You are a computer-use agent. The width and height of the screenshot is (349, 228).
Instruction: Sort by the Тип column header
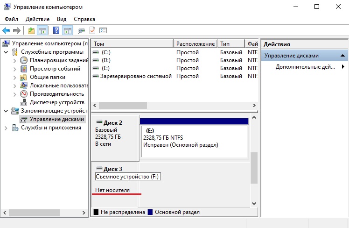point(231,43)
